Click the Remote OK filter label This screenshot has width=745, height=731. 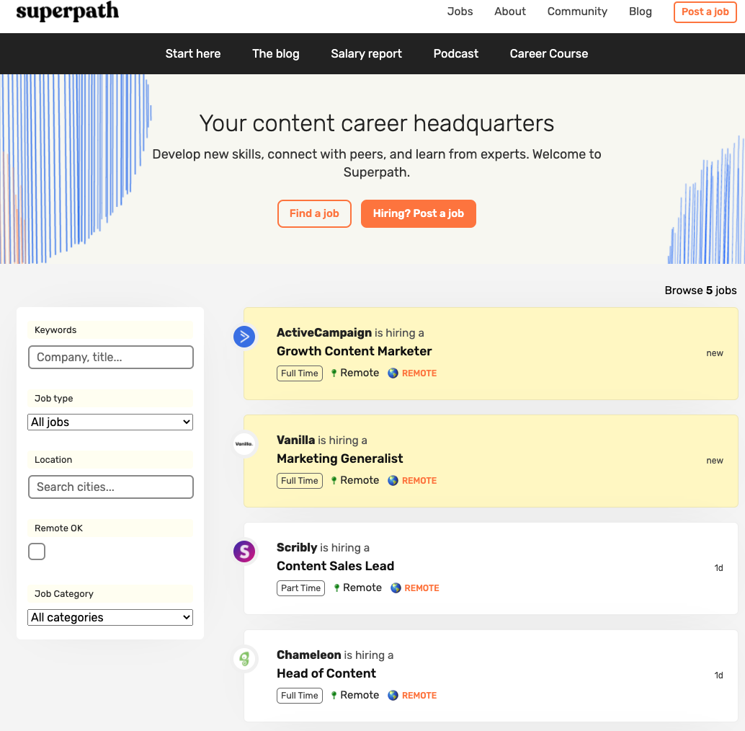(58, 528)
